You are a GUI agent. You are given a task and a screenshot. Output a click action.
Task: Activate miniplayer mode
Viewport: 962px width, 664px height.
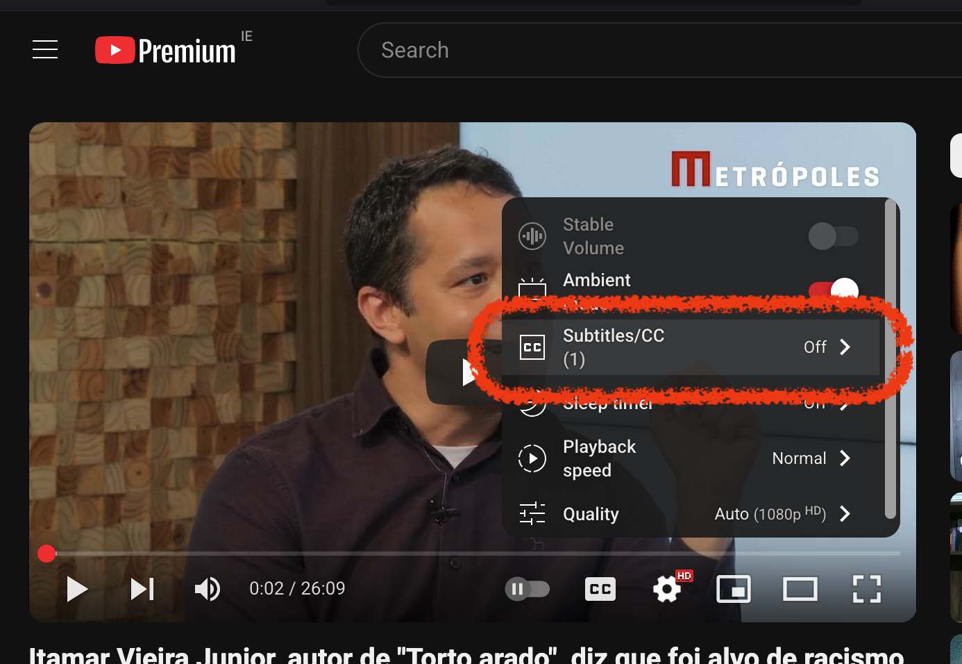pyautogui.click(x=733, y=588)
